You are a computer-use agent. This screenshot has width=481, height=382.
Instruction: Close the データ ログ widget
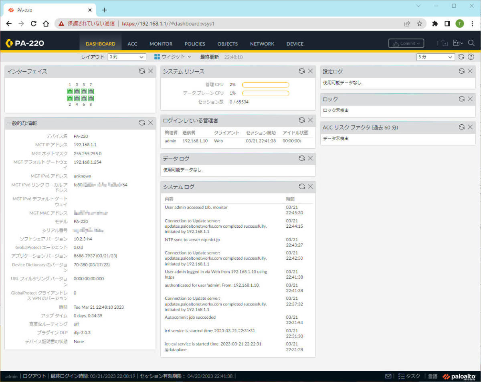[x=310, y=158]
